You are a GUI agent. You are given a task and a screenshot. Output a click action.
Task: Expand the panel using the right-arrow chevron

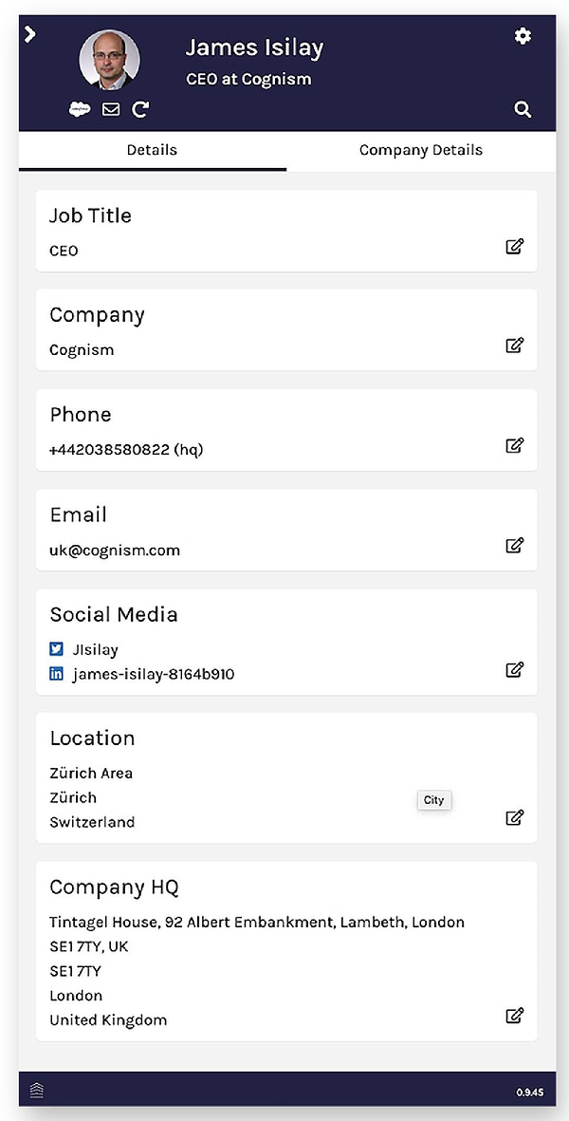pos(29,34)
